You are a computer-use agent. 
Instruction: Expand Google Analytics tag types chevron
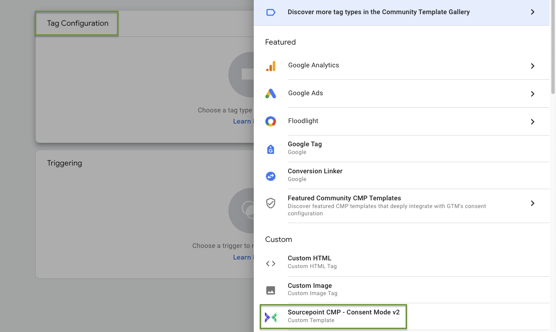click(532, 66)
